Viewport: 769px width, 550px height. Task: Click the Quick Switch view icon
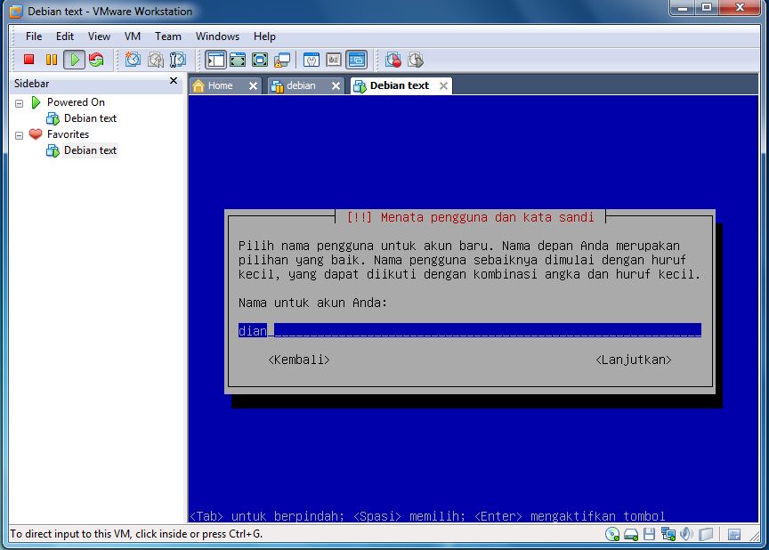[238, 60]
